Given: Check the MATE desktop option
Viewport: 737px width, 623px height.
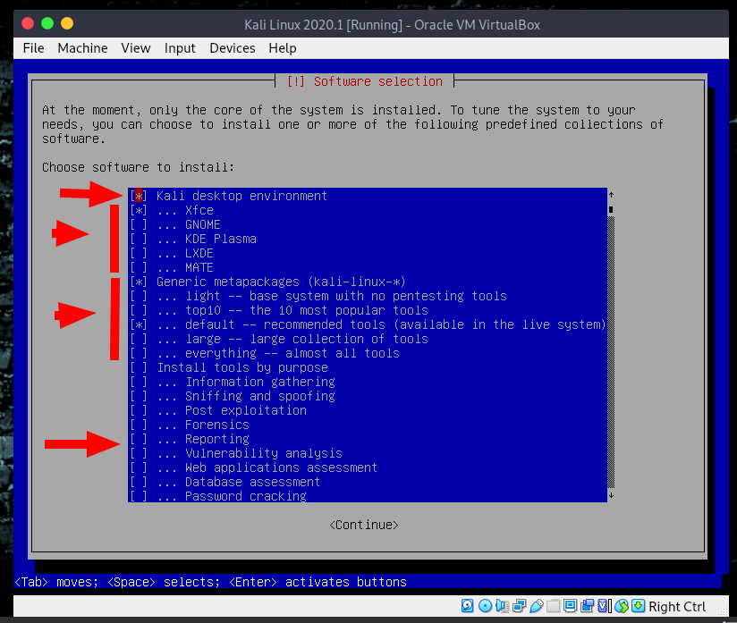Looking at the screenshot, I should point(138,267).
